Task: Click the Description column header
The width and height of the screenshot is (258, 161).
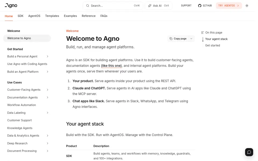Action: click(x=101, y=146)
